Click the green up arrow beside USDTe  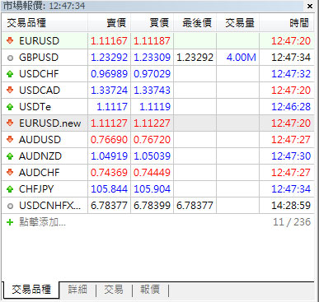pos(10,107)
